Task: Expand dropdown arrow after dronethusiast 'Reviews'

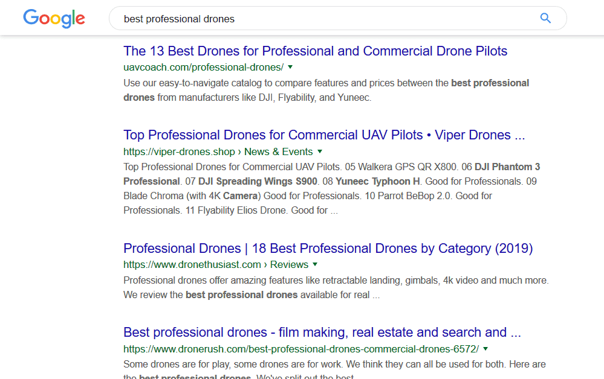Action: [315, 264]
